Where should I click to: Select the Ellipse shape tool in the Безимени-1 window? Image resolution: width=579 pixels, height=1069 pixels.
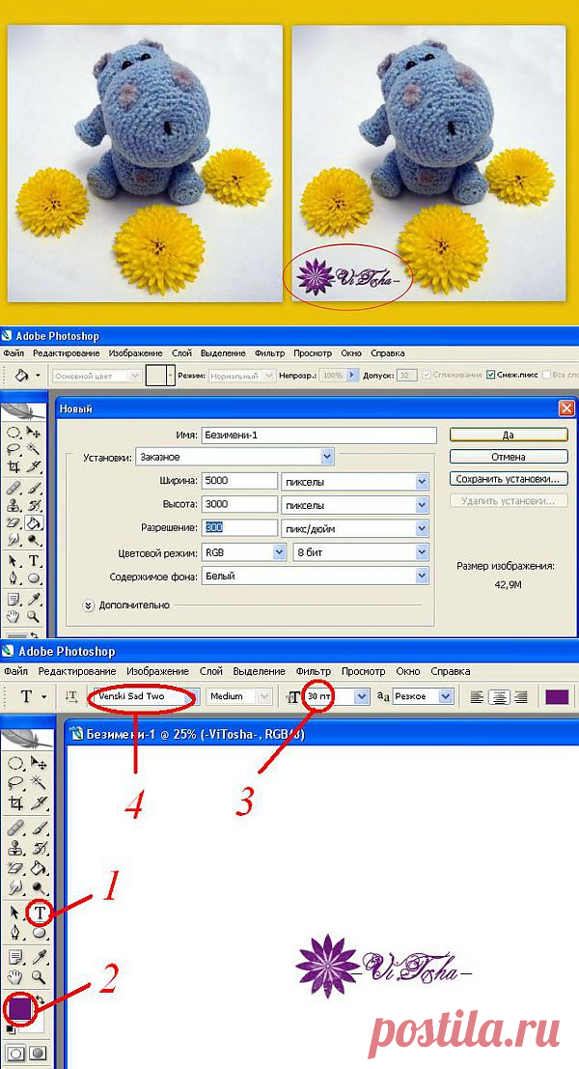point(39,931)
